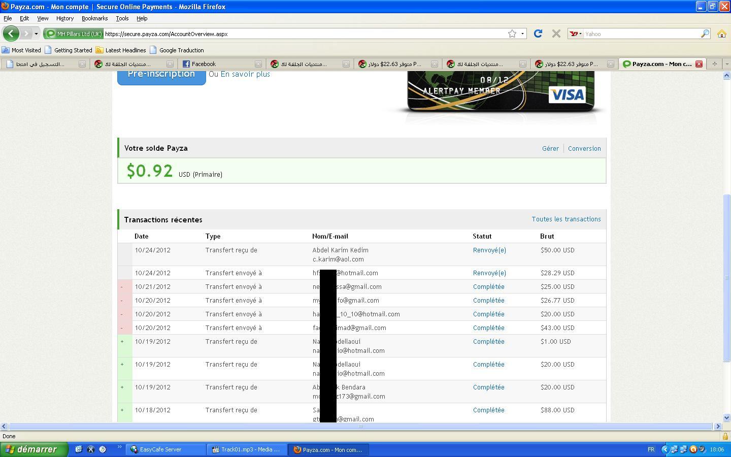The width and height of the screenshot is (731, 457).
Task: Reload the page with the refresh icon
Action: tap(538, 34)
